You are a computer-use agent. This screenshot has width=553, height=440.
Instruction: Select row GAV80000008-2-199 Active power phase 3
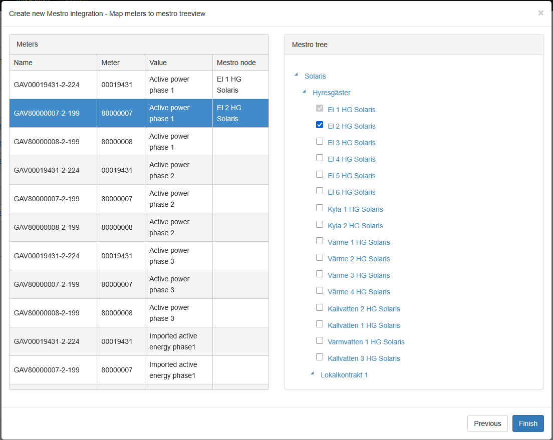pos(139,313)
